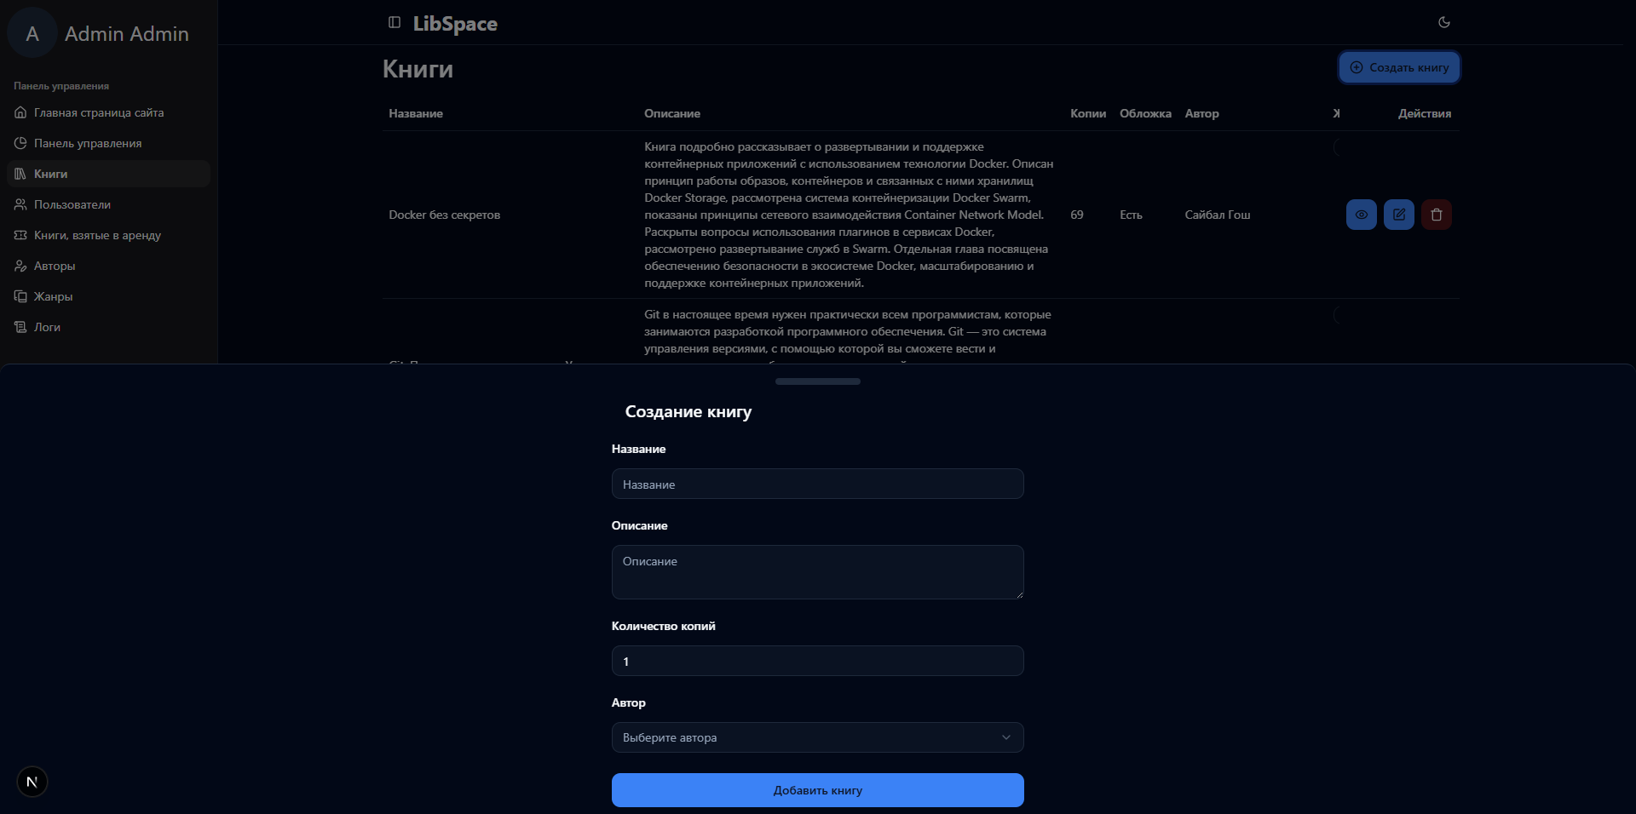
Task: Focus the Название text input field
Action: pos(817,484)
